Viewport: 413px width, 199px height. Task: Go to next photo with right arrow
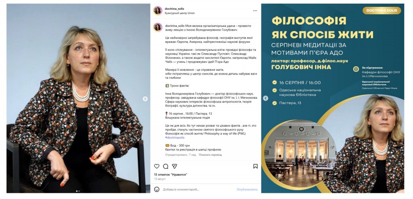145,99
